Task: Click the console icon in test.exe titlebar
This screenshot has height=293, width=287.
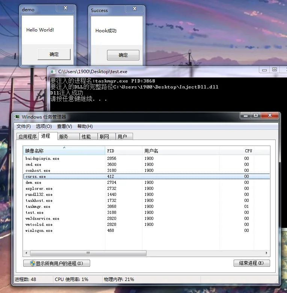Action: [x=53, y=72]
